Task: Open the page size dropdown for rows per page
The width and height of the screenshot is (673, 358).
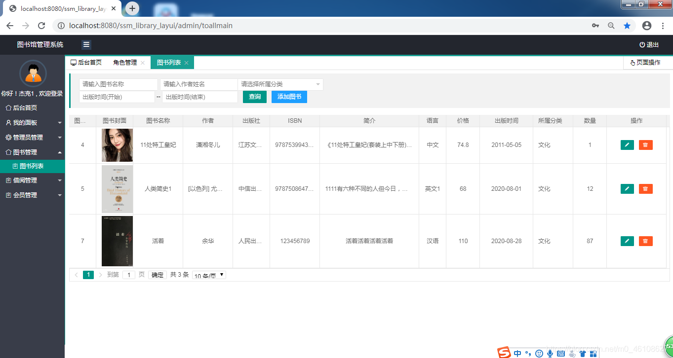Action: click(209, 275)
